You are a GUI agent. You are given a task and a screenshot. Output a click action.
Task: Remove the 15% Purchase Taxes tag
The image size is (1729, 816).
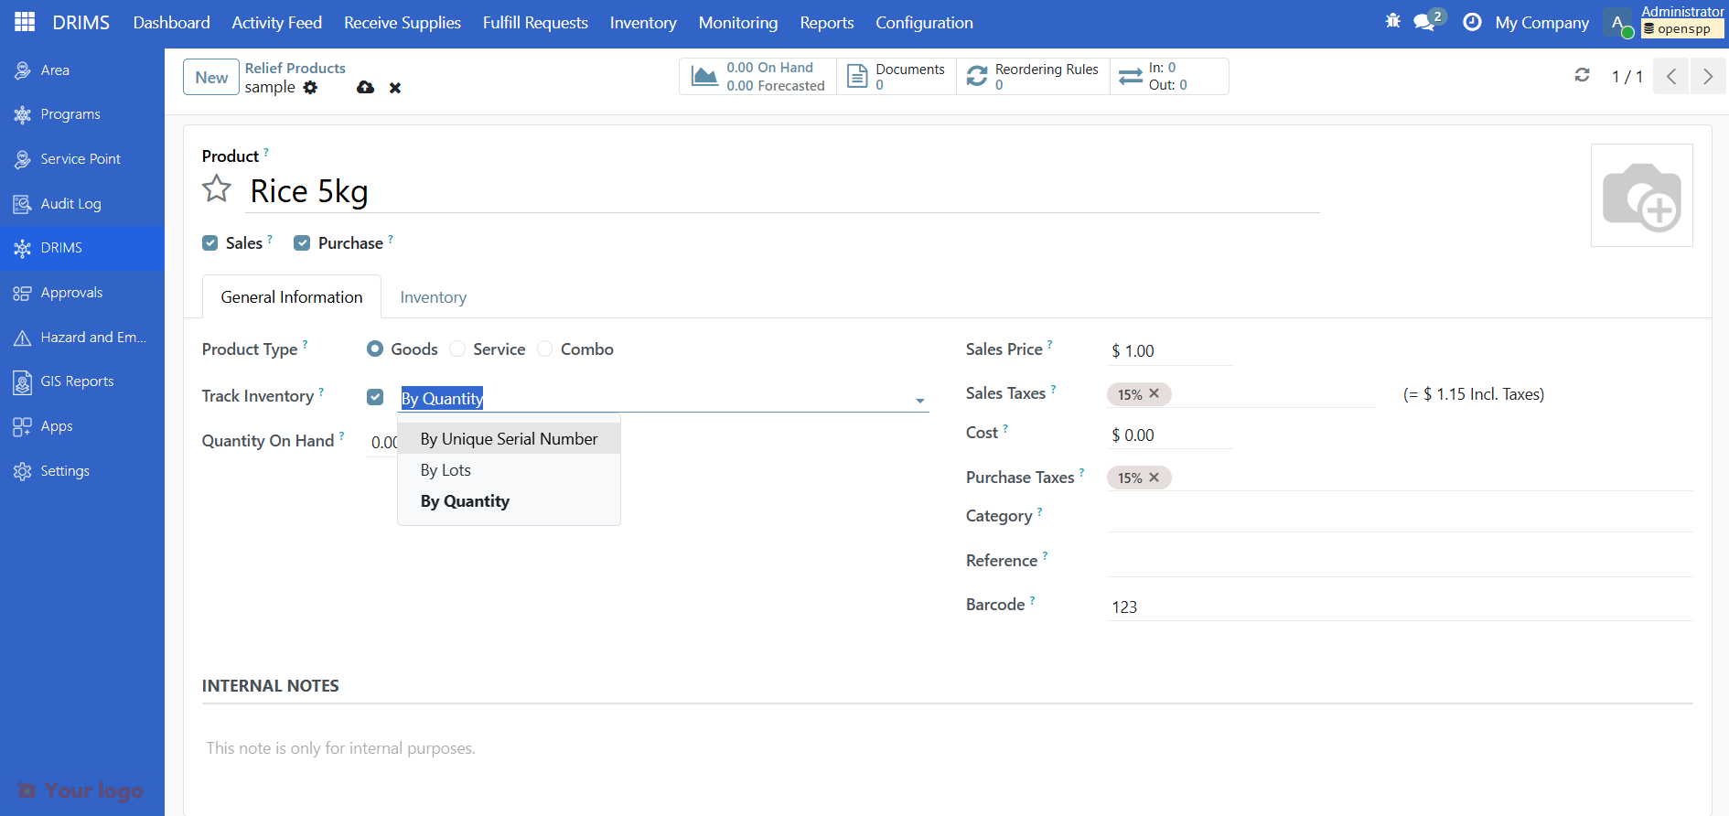pyautogui.click(x=1154, y=478)
